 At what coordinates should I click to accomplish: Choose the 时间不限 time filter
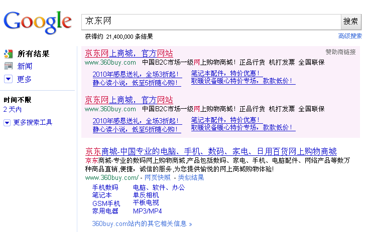pos(17,100)
